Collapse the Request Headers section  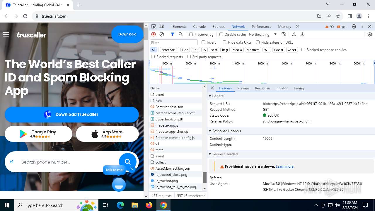click(x=210, y=154)
